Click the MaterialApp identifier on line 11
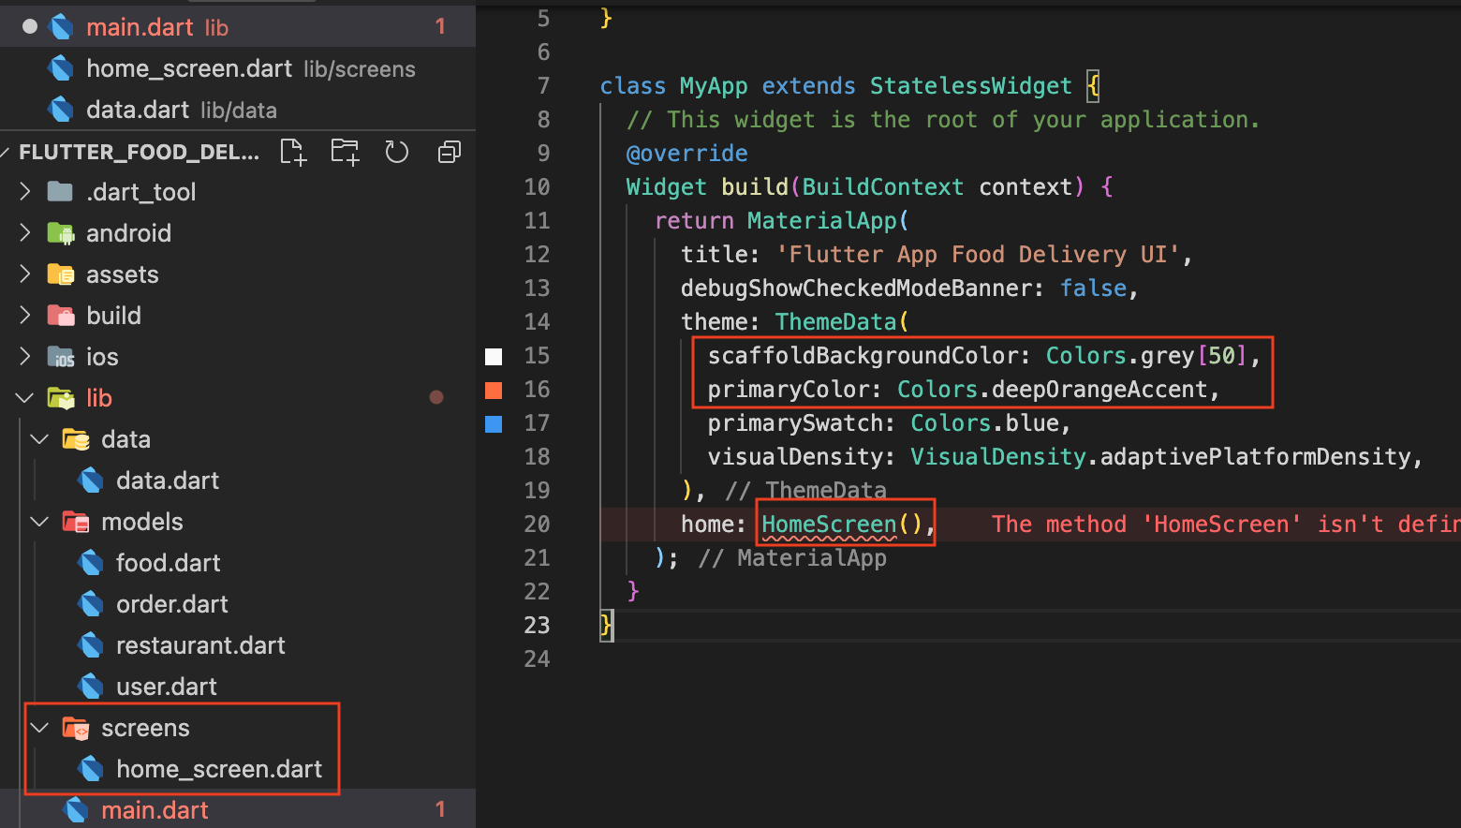The height and width of the screenshot is (828, 1461). [x=822, y=221]
